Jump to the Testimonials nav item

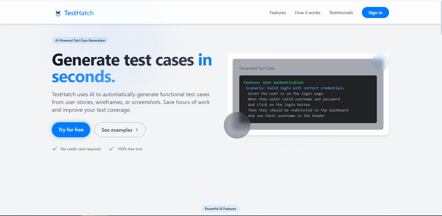tap(341, 13)
